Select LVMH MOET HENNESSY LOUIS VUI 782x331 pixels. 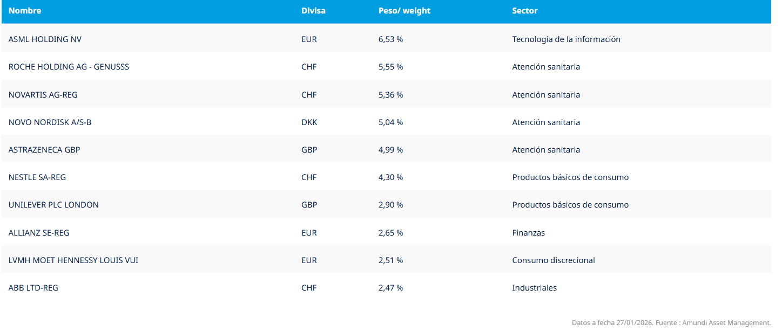coord(73,260)
